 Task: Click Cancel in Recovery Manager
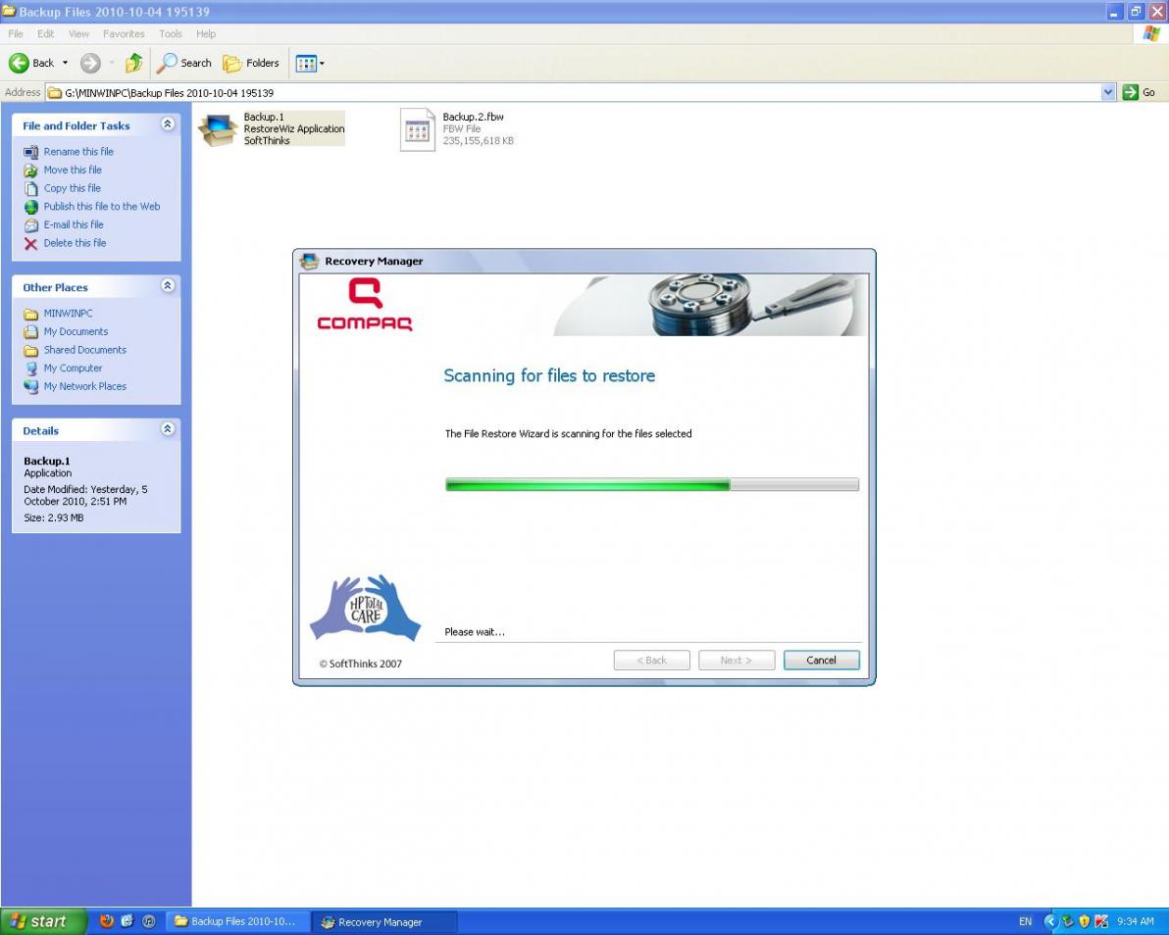click(x=821, y=661)
